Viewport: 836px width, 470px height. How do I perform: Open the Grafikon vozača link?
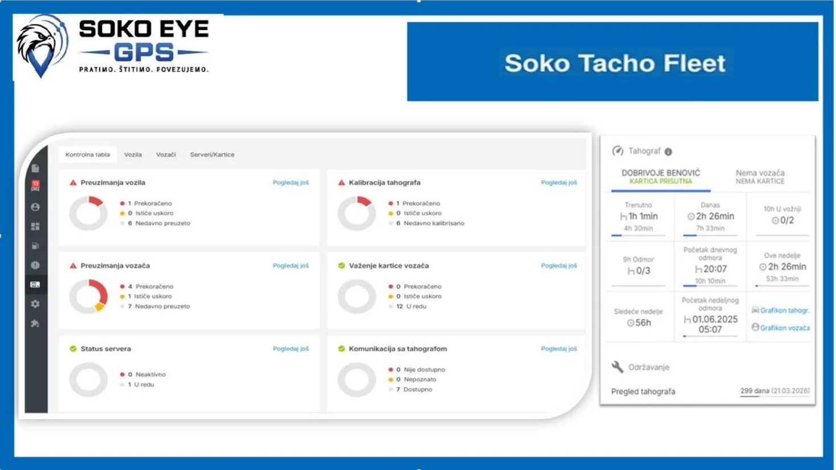781,328
